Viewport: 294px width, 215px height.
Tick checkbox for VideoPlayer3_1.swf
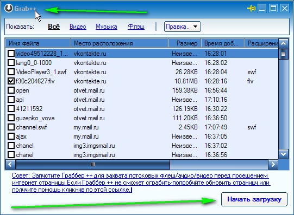point(11,71)
